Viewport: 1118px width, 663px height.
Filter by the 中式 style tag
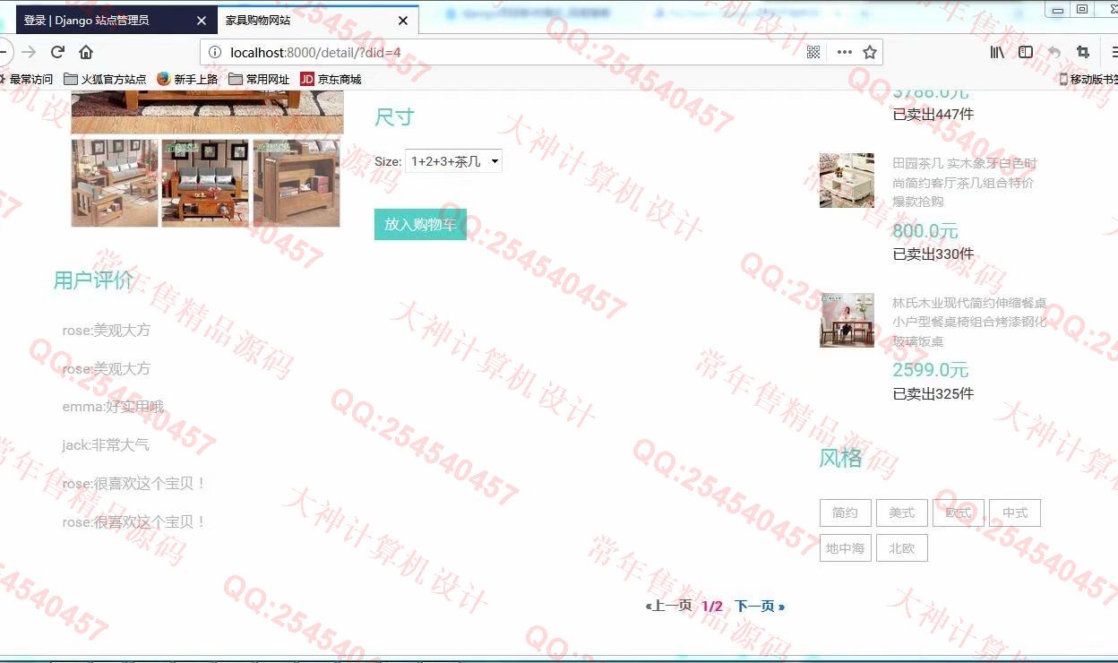(1015, 512)
